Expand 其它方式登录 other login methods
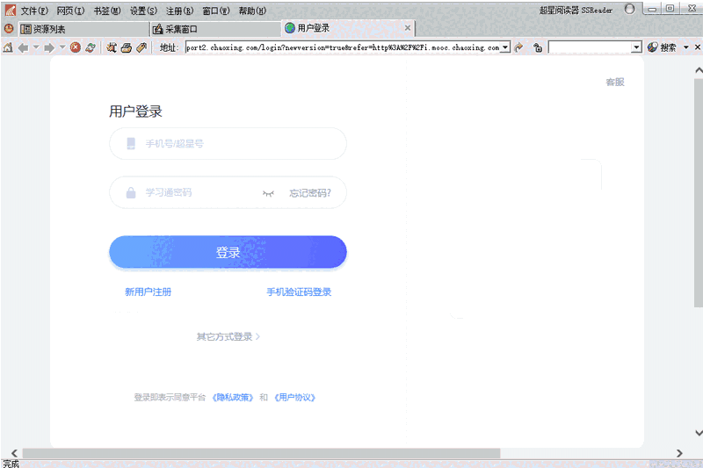The width and height of the screenshot is (703, 468). coord(228,336)
